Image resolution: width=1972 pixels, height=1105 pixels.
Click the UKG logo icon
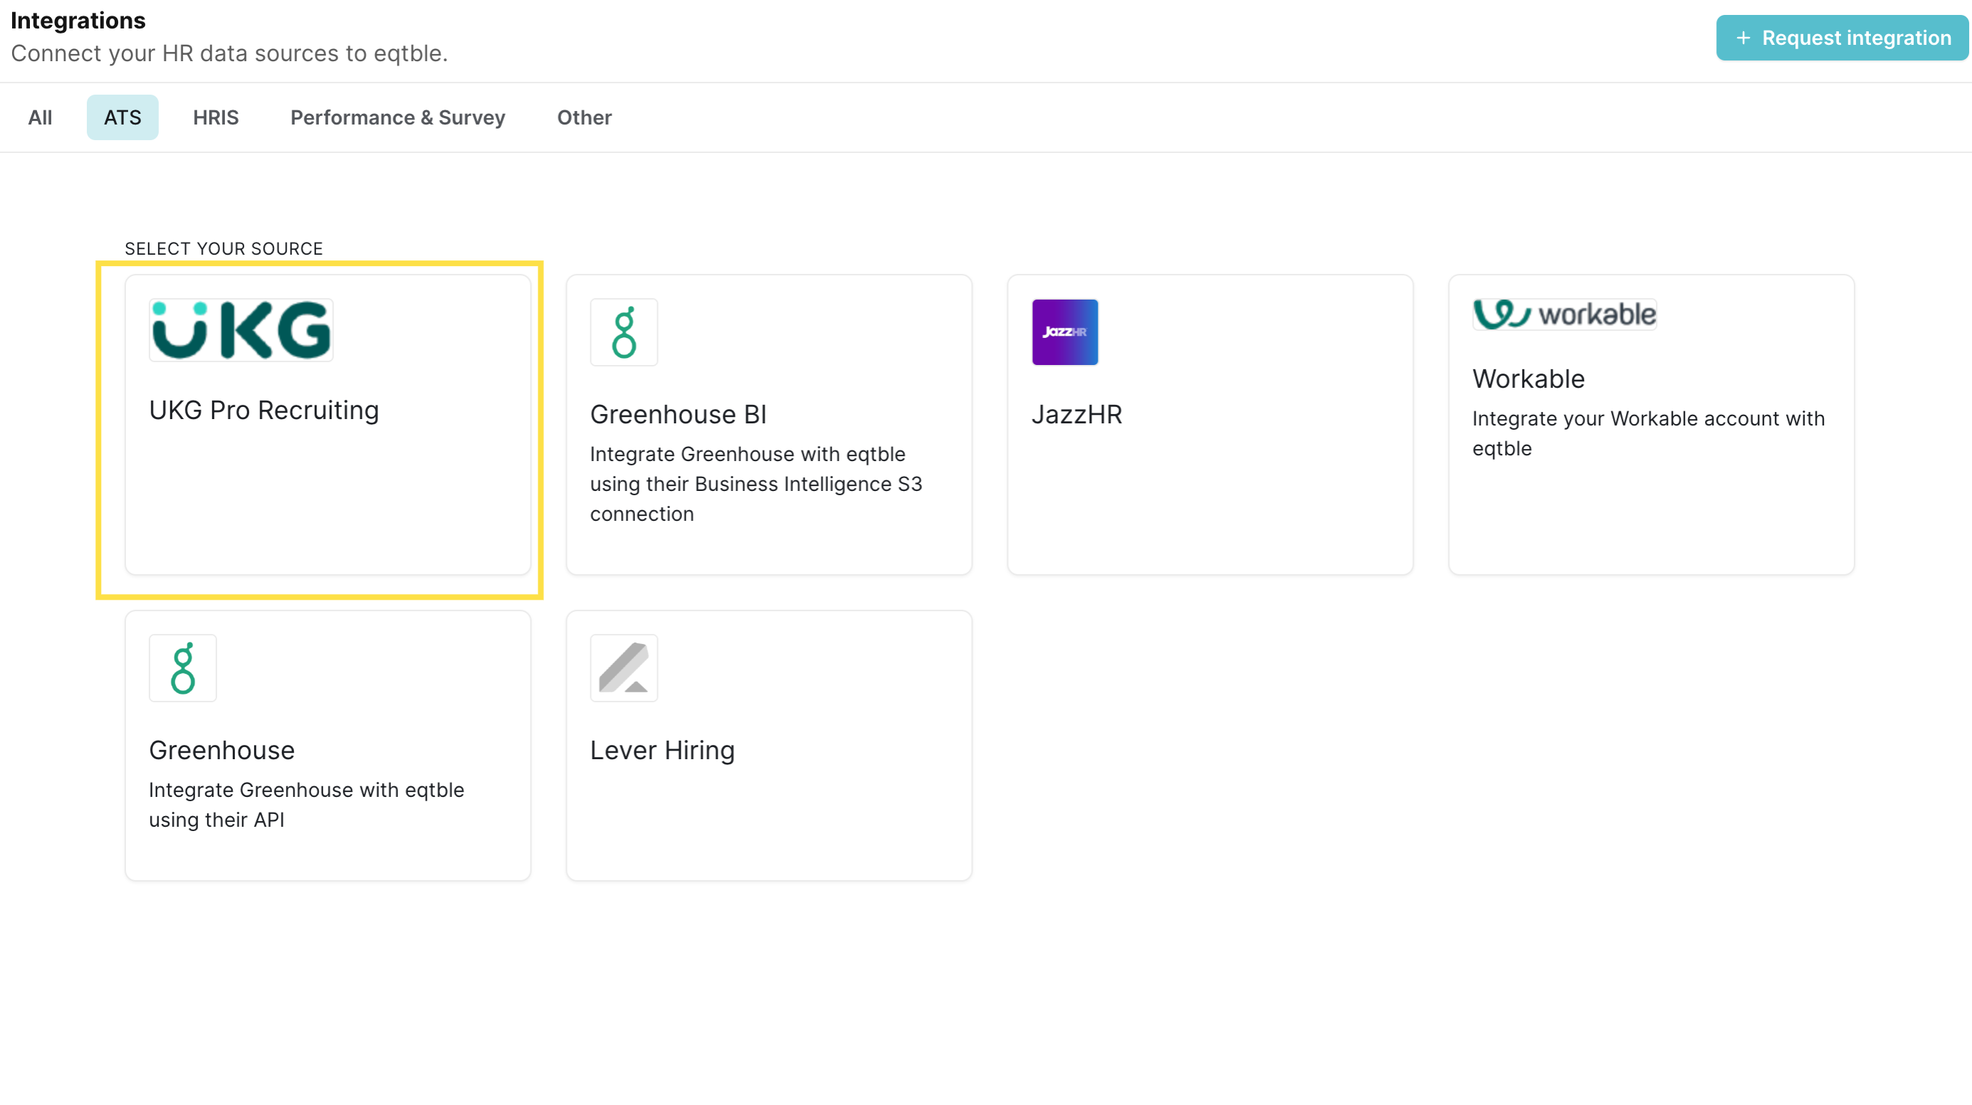click(241, 330)
